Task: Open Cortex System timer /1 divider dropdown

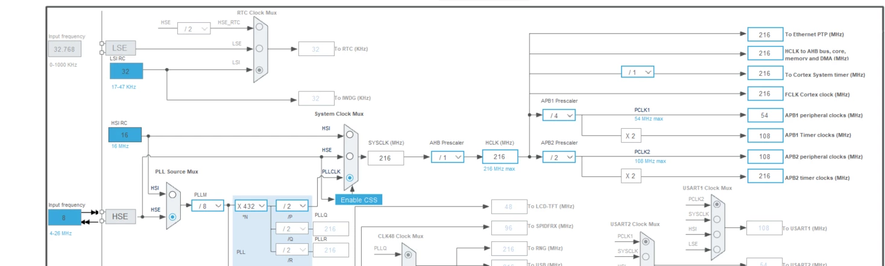Action: point(637,72)
